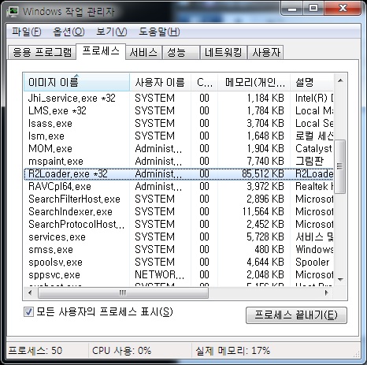Click the NETWOR... user name cell
Image resolution: width=367 pixels, height=365 pixels.
pos(160,274)
